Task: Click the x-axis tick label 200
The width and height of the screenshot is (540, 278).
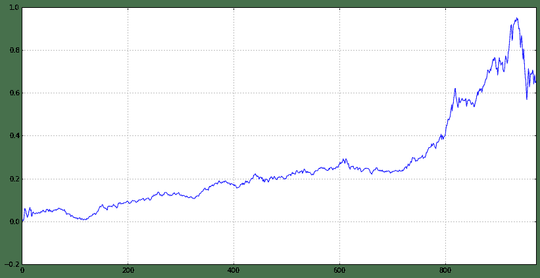Action: 128,270
